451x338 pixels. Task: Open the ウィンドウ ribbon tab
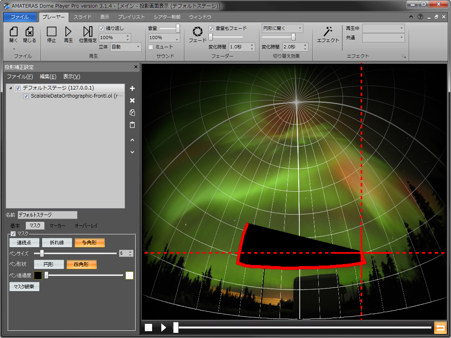(x=200, y=17)
